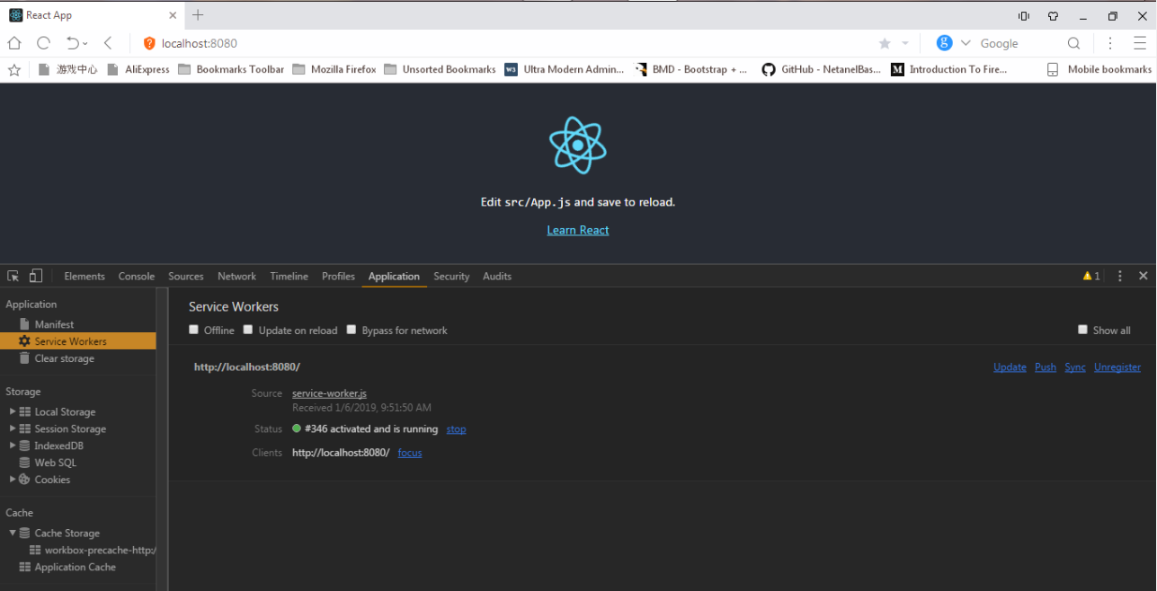Expand the Local Storage tree node
The width and height of the screenshot is (1157, 591).
click(x=13, y=411)
